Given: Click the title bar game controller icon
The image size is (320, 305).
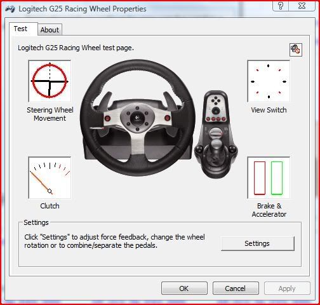Looking at the screenshot, I should (10, 9).
